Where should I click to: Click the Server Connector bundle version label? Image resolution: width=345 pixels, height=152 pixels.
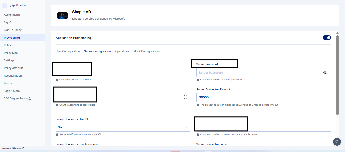[77, 144]
